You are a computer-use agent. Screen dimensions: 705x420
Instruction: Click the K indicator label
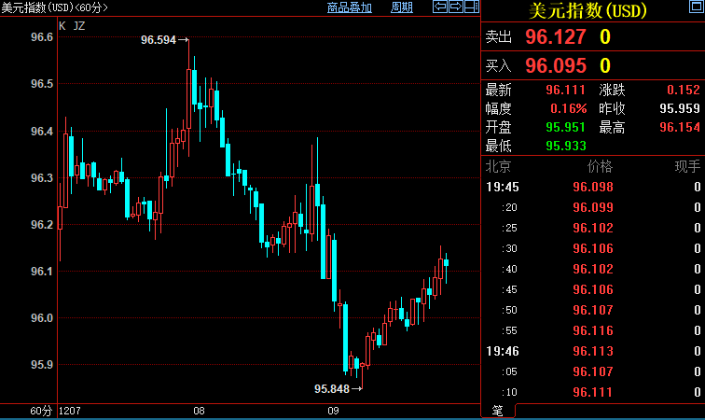tap(62, 26)
